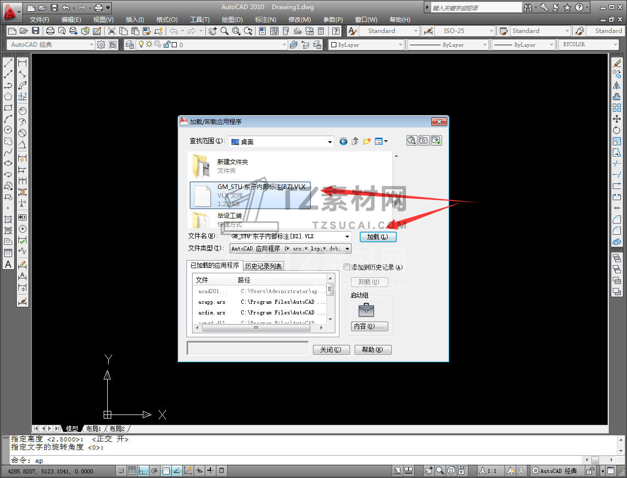The image size is (627, 478).
Task: Open the 视图(V) menu
Action: 103,19
